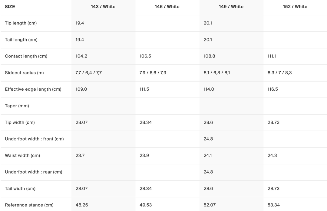This screenshot has width=327, height=211.
Task: Click the Tip length (cm) row label
Action: tap(21, 23)
